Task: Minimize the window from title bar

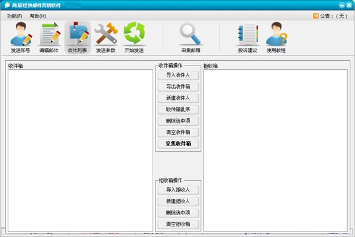Action: point(341,5)
